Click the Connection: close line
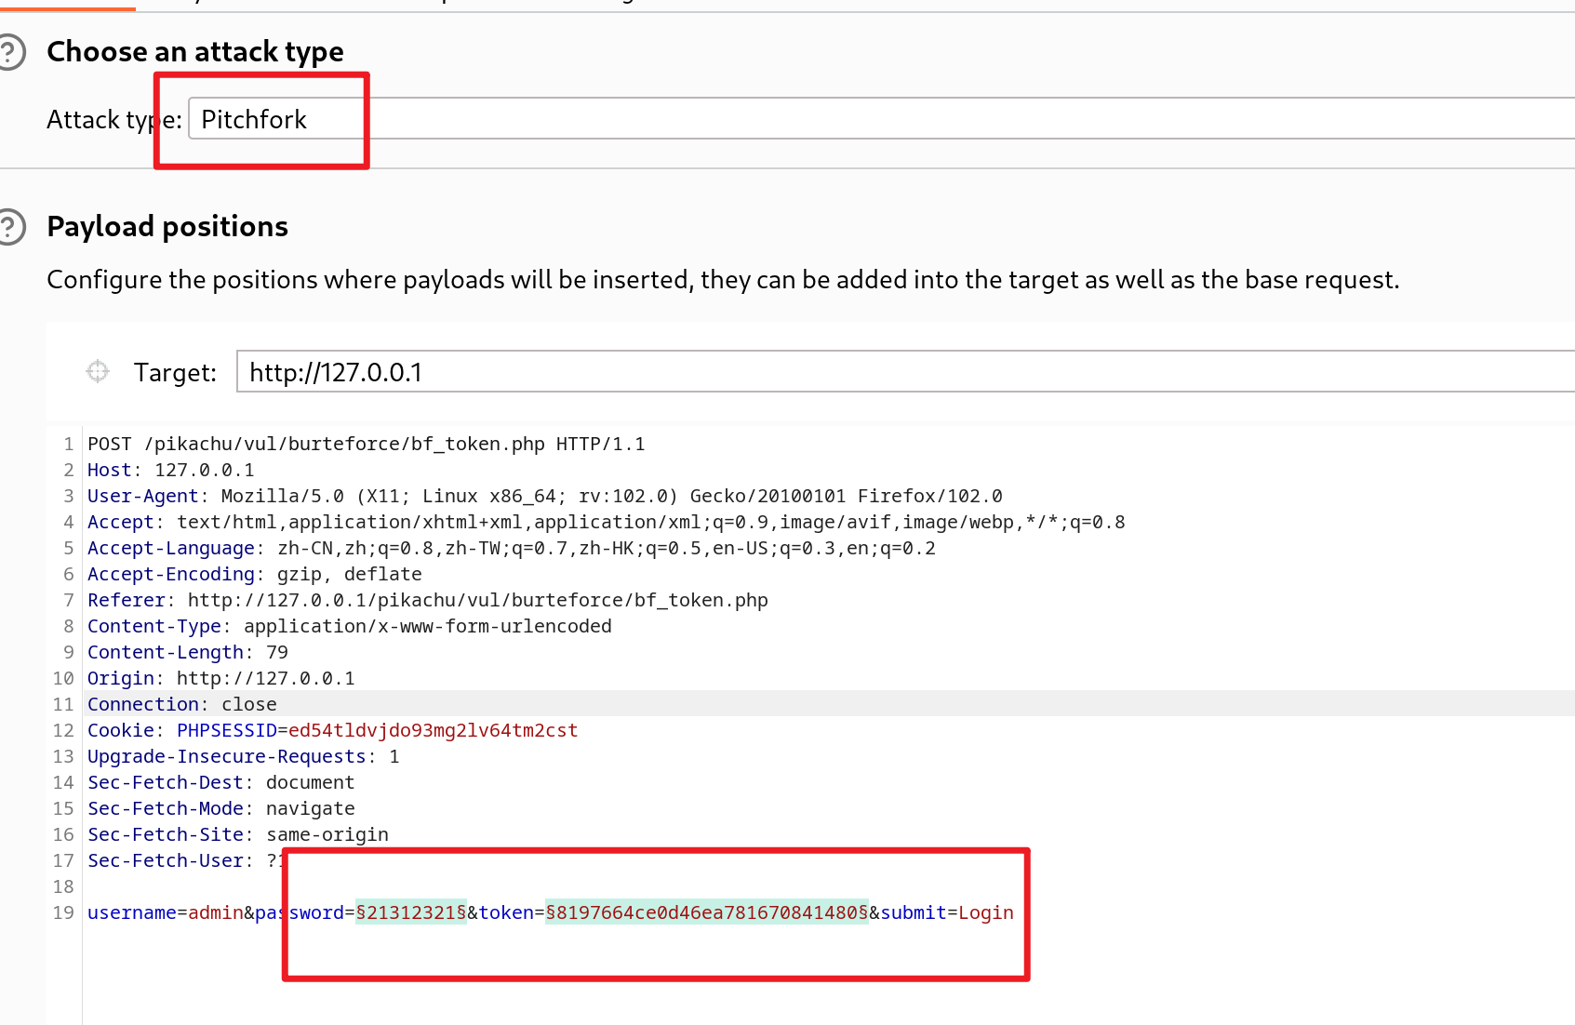 coord(182,704)
